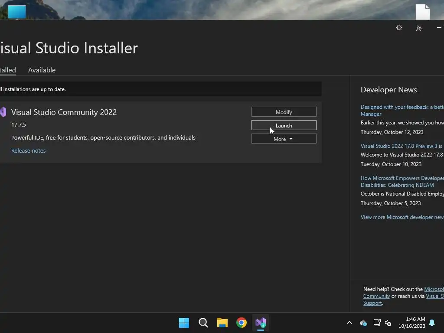The height and width of the screenshot is (333, 444).
Task: Click 'Thursday, October 5, 2023' date
Action: 391,203
